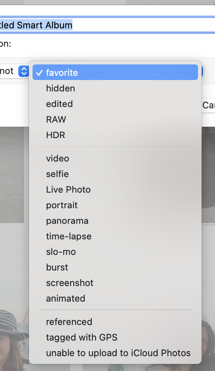Screen dimensions: 215x371
Task: Choose slo-mo in the dropdown
Action: click(61, 252)
